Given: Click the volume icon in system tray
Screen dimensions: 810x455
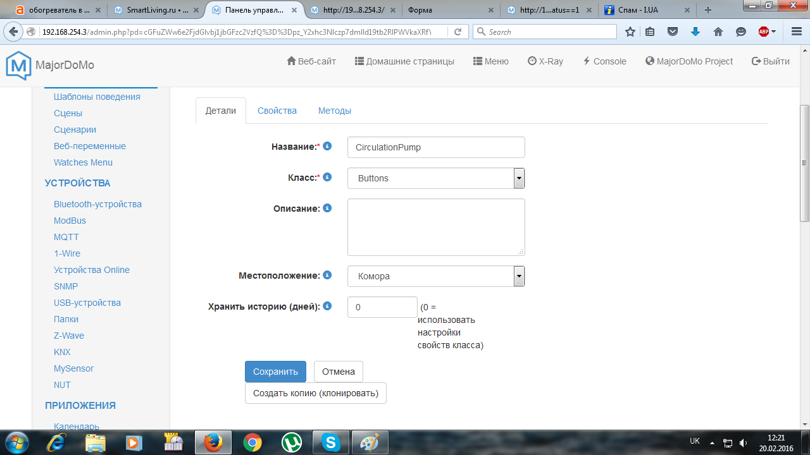Looking at the screenshot, I should (742, 442).
